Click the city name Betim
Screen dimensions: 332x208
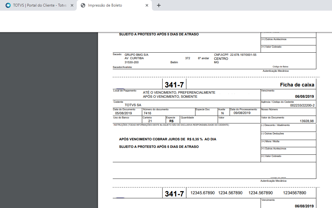[174, 62]
